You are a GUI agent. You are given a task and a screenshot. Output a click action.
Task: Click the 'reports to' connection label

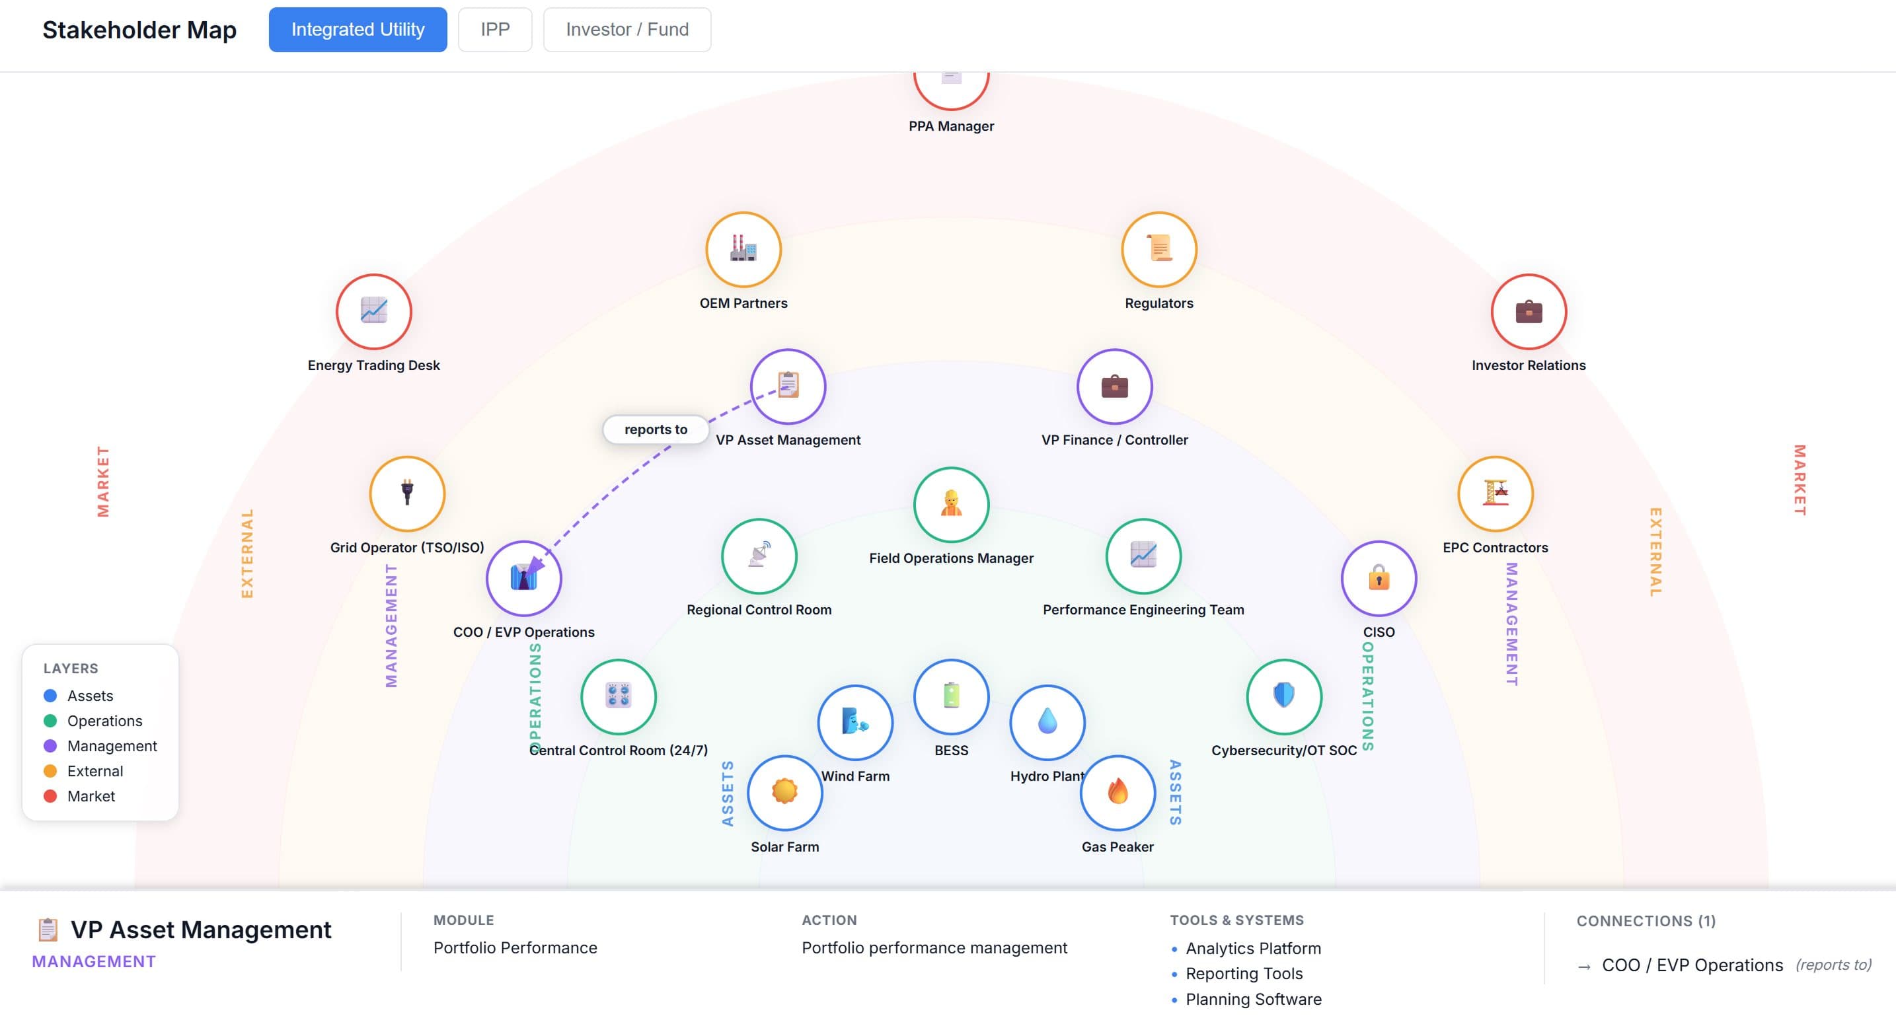click(656, 429)
